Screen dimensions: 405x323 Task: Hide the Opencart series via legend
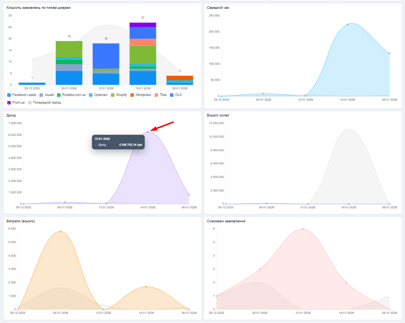click(x=91, y=95)
